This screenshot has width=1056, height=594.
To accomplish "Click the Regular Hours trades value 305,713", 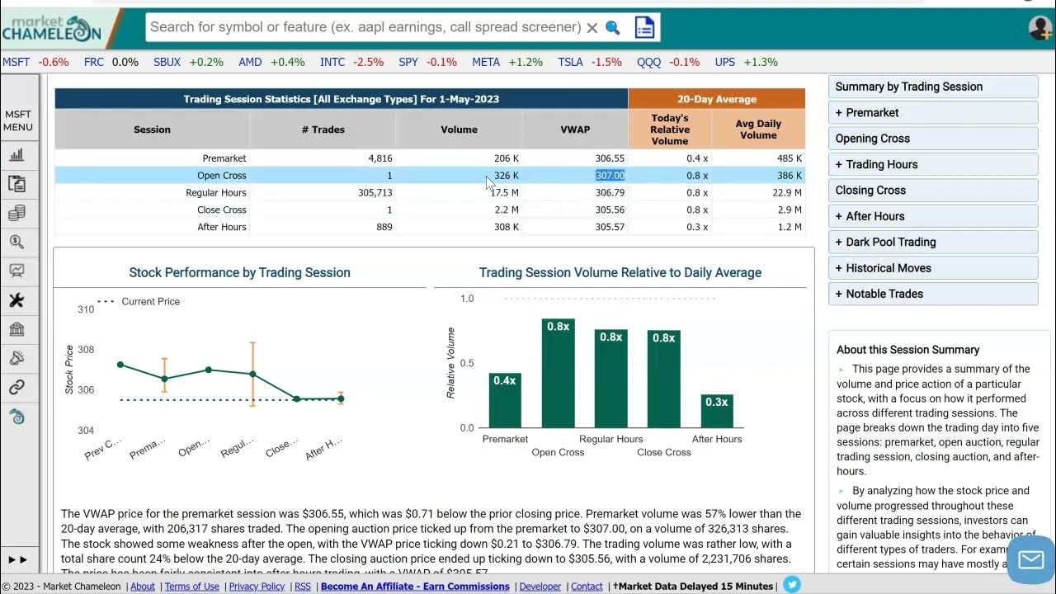I will pos(375,193).
